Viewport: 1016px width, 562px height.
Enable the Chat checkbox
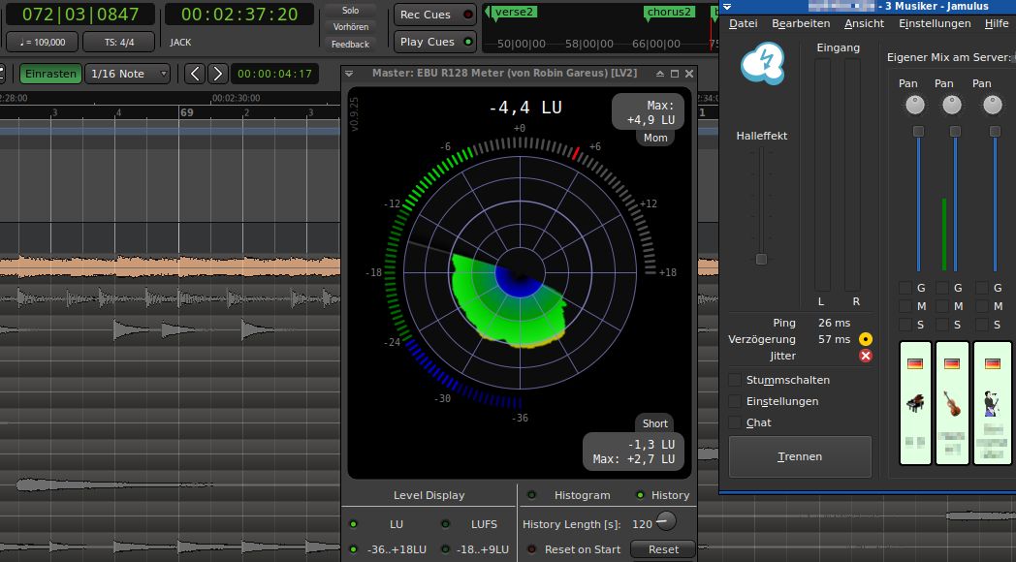[735, 422]
